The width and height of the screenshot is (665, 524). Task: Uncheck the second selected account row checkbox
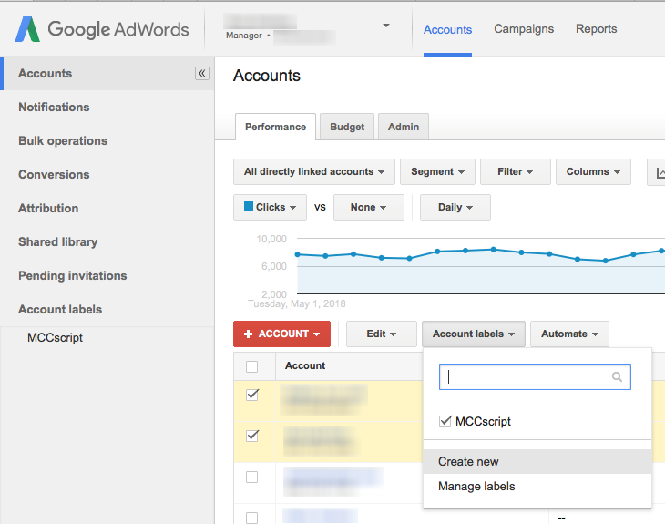(x=252, y=436)
